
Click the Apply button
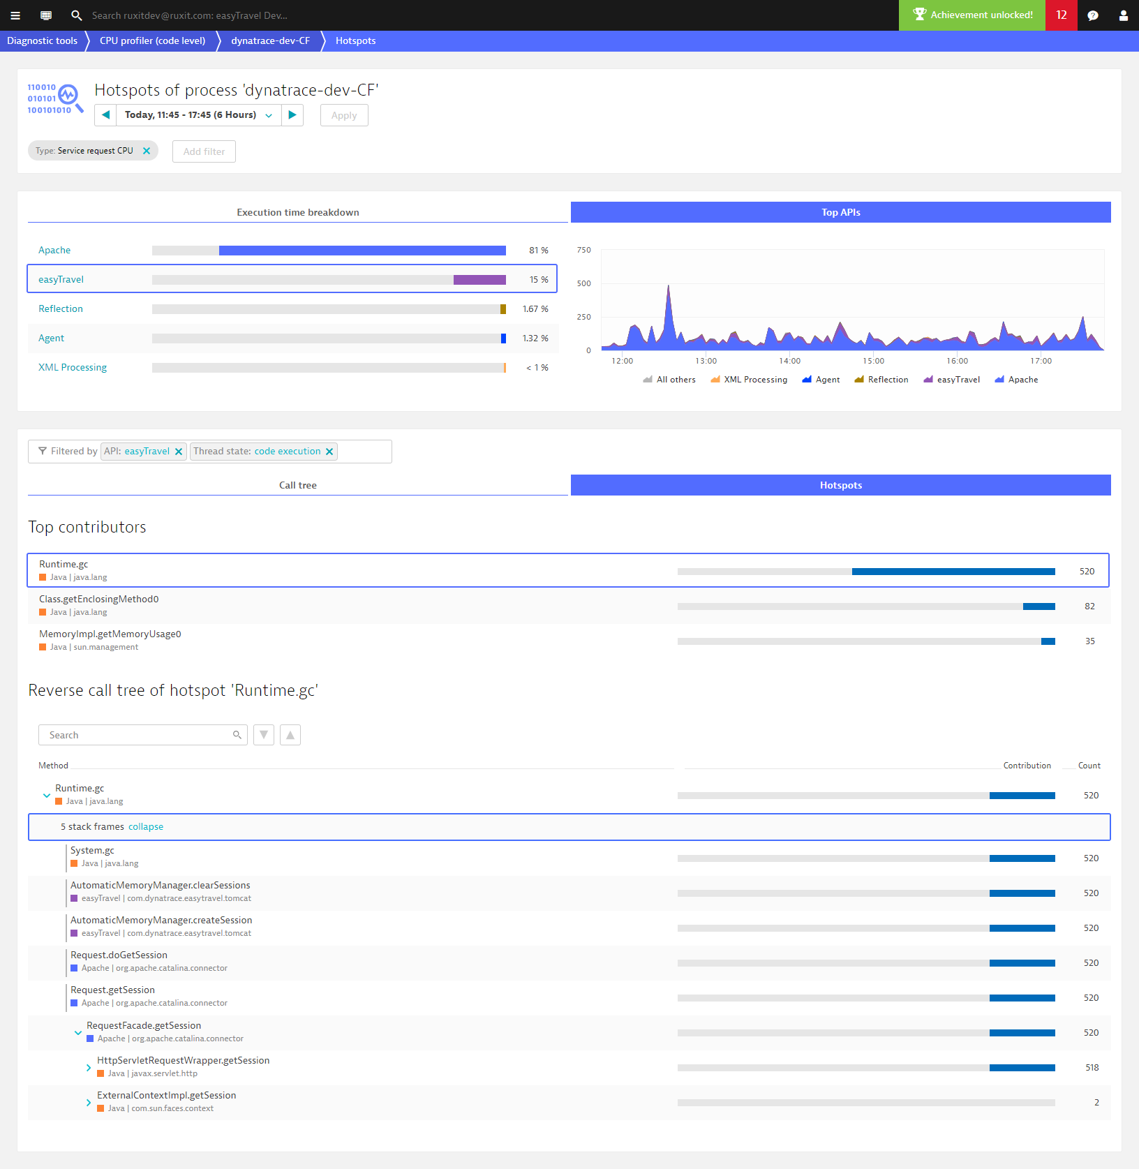click(344, 115)
